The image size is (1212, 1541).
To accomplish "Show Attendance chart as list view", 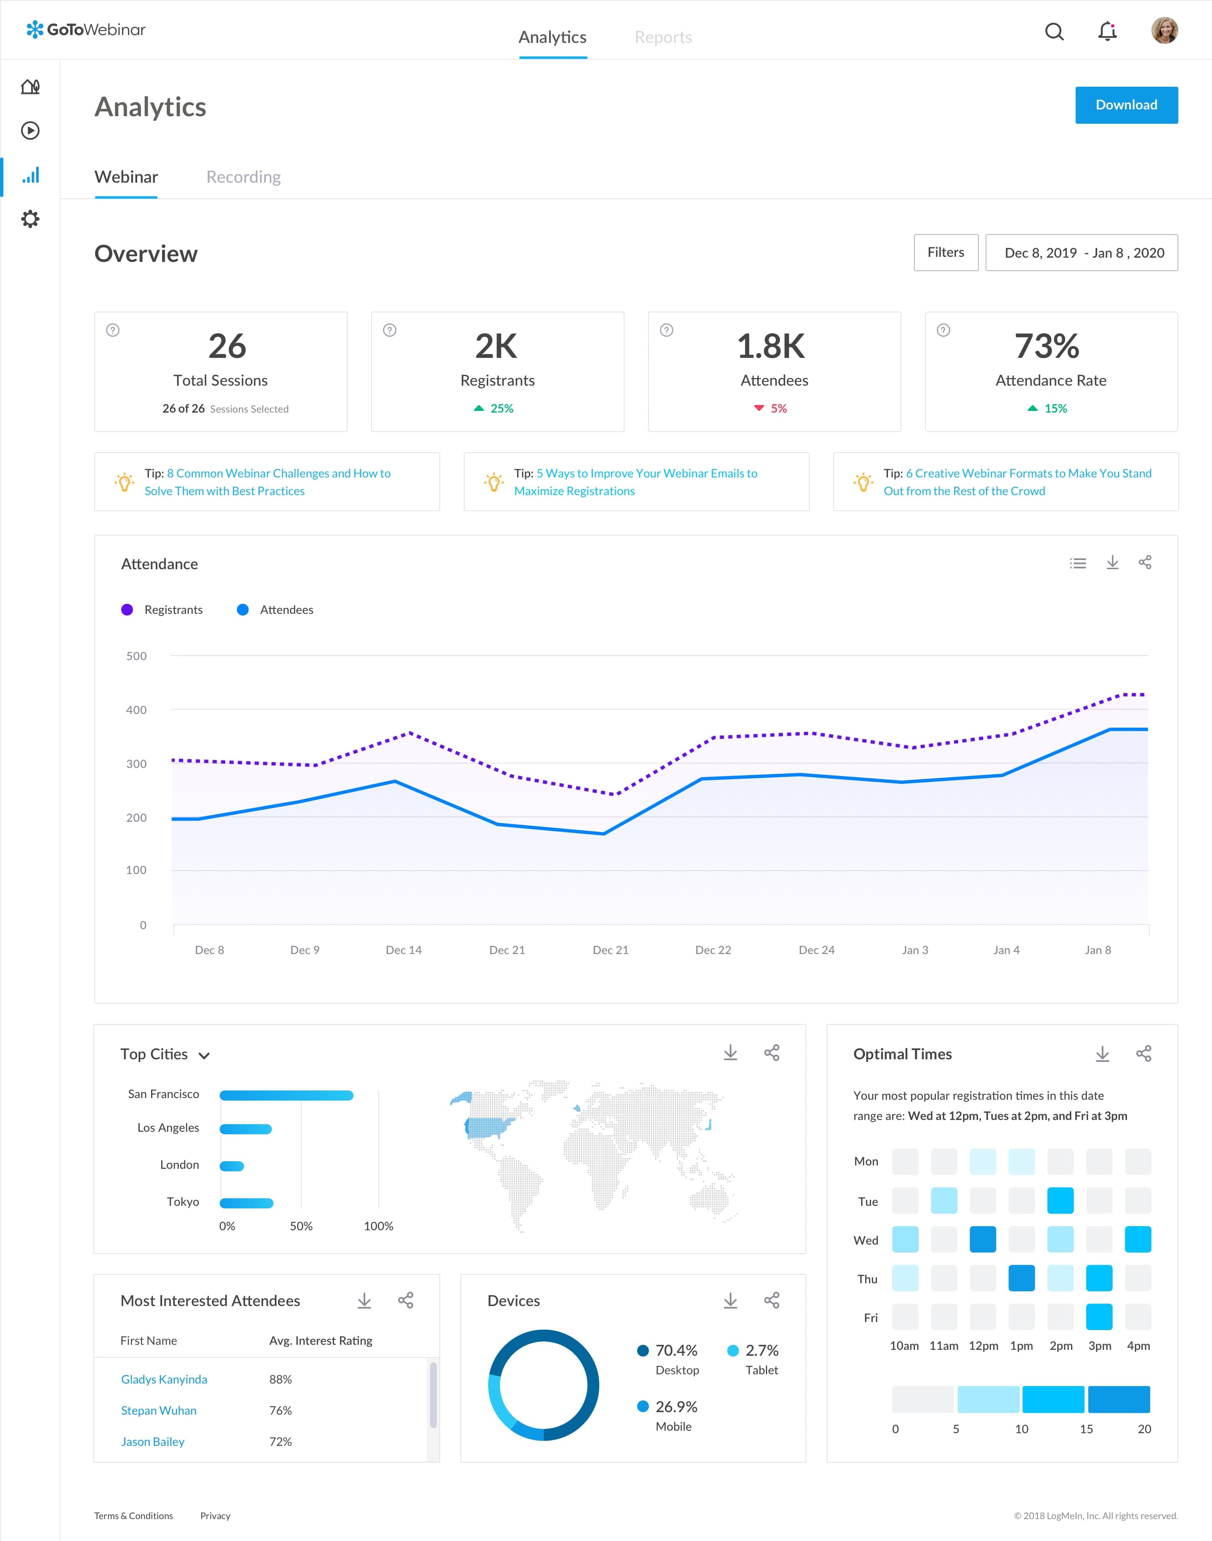I will click(1078, 563).
